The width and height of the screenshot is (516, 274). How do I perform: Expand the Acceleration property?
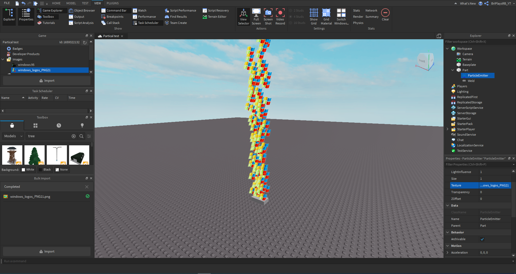coord(447,253)
